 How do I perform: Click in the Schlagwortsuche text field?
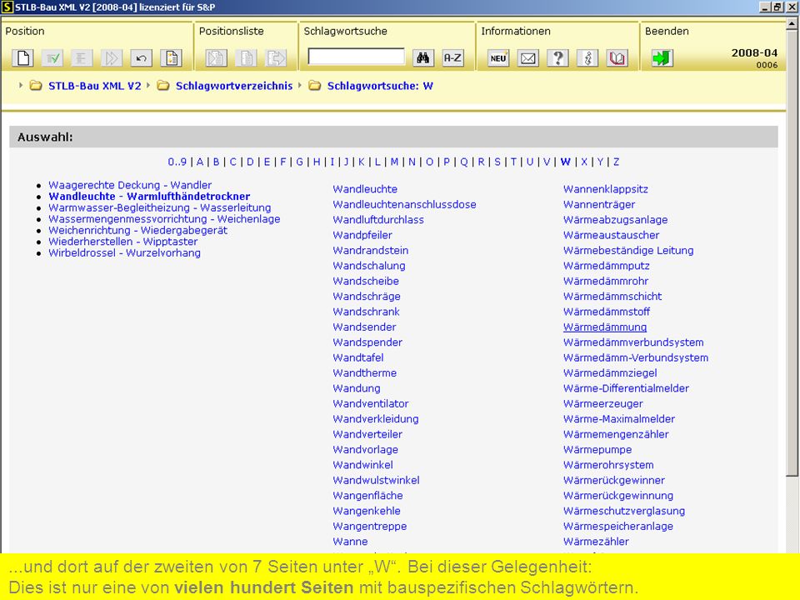pos(356,57)
